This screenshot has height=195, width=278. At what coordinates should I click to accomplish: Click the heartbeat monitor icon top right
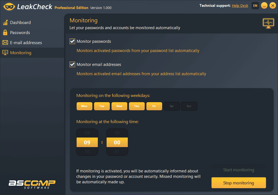click(x=268, y=23)
